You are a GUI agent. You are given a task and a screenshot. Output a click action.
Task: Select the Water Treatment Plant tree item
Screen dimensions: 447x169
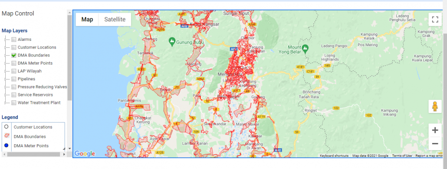pyautogui.click(x=39, y=103)
